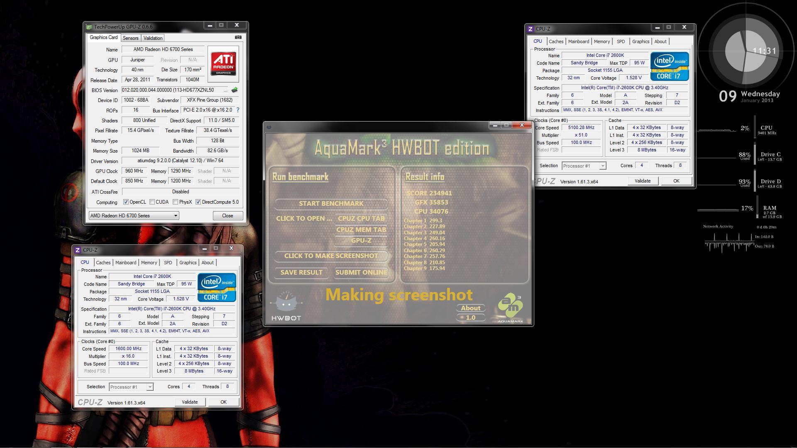797x448 pixels.
Task: Click Core Speed 5100.28 MHz in top-right CPU-Z
Action: point(581,128)
